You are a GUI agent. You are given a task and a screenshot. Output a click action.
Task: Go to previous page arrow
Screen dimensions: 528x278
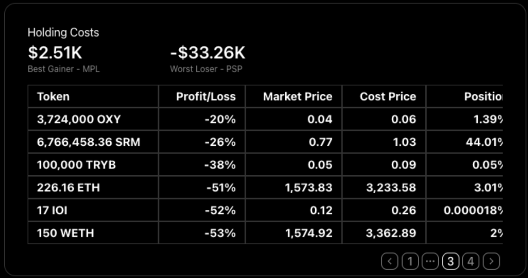coord(389,261)
